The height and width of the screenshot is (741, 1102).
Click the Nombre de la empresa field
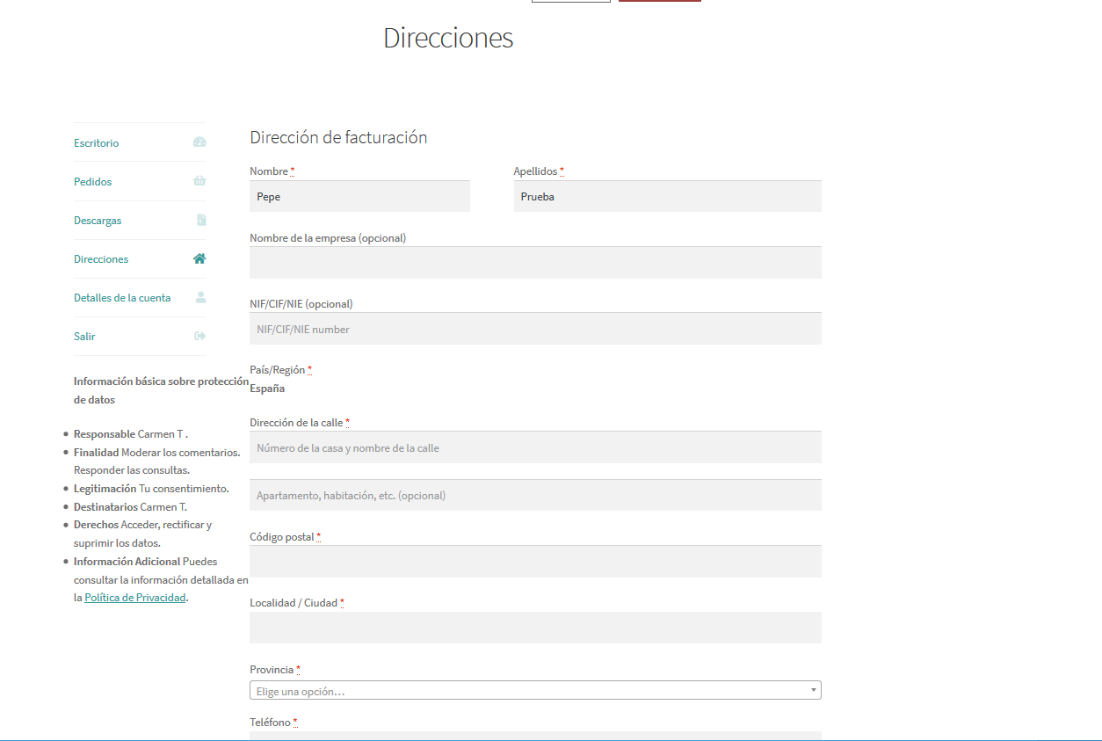point(535,262)
